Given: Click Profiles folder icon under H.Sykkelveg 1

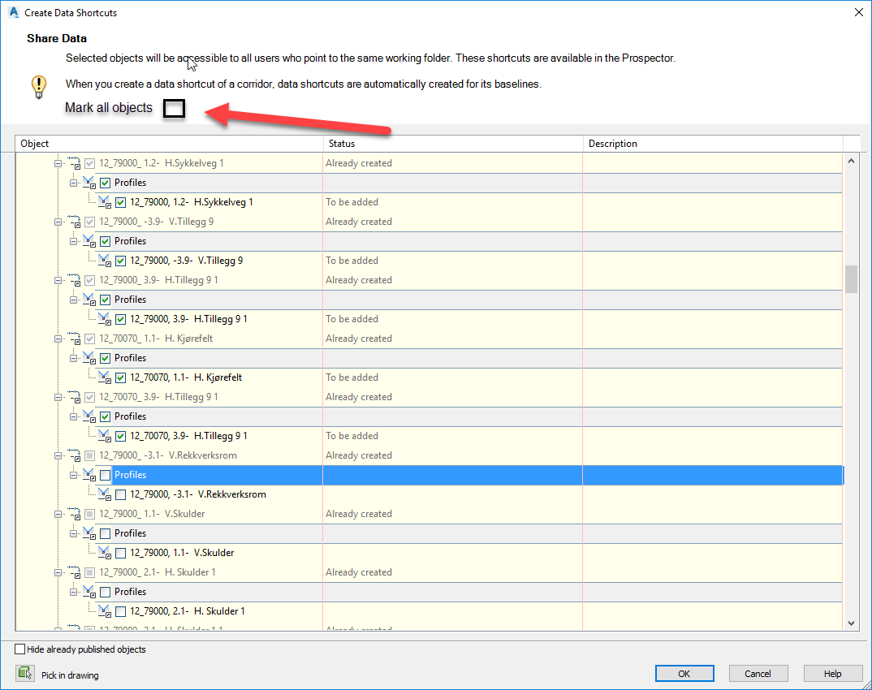Looking at the screenshot, I should point(89,183).
